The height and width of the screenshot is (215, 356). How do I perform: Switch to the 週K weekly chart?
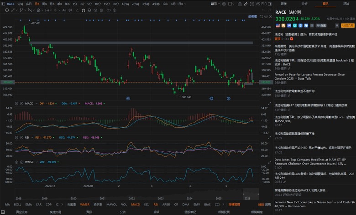click(x=45, y=4)
